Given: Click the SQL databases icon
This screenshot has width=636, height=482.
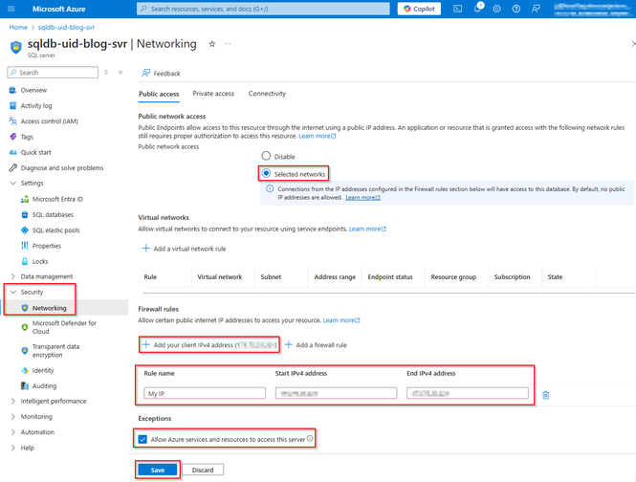Looking at the screenshot, I should pos(25,214).
